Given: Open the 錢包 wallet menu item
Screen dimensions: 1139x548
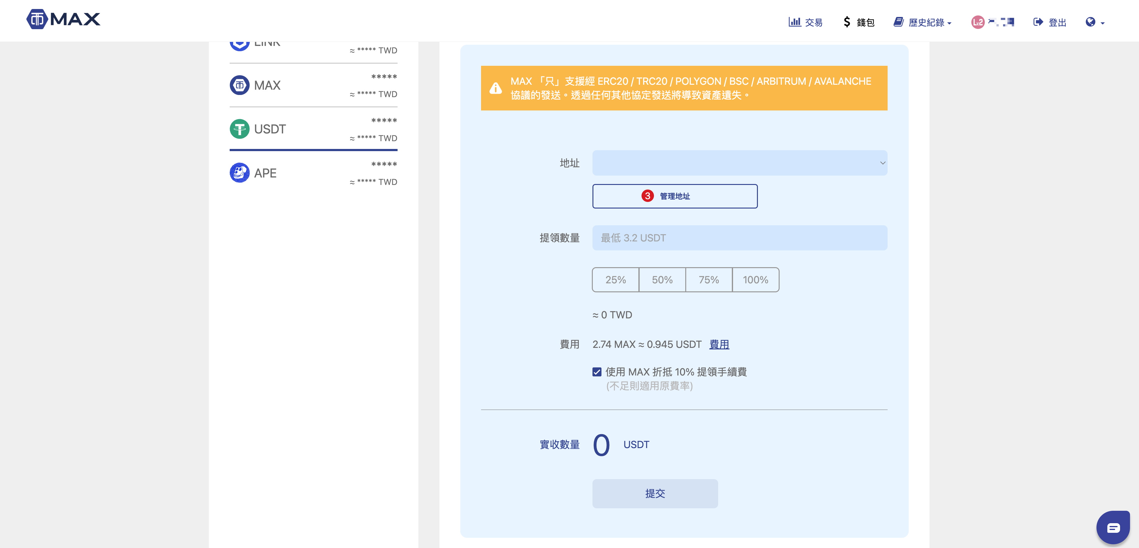Looking at the screenshot, I should click(x=859, y=22).
